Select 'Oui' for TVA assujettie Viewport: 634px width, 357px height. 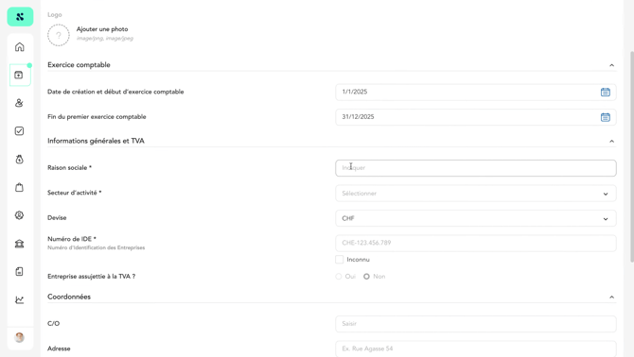[339, 277]
